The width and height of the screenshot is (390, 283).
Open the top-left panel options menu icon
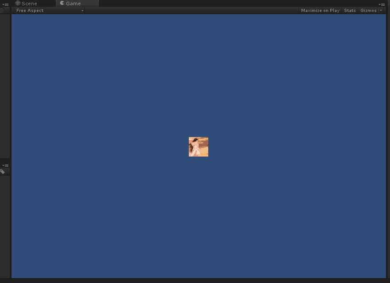(x=5, y=4)
